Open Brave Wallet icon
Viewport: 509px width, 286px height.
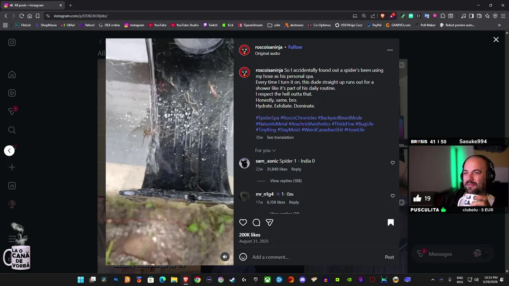[479, 16]
